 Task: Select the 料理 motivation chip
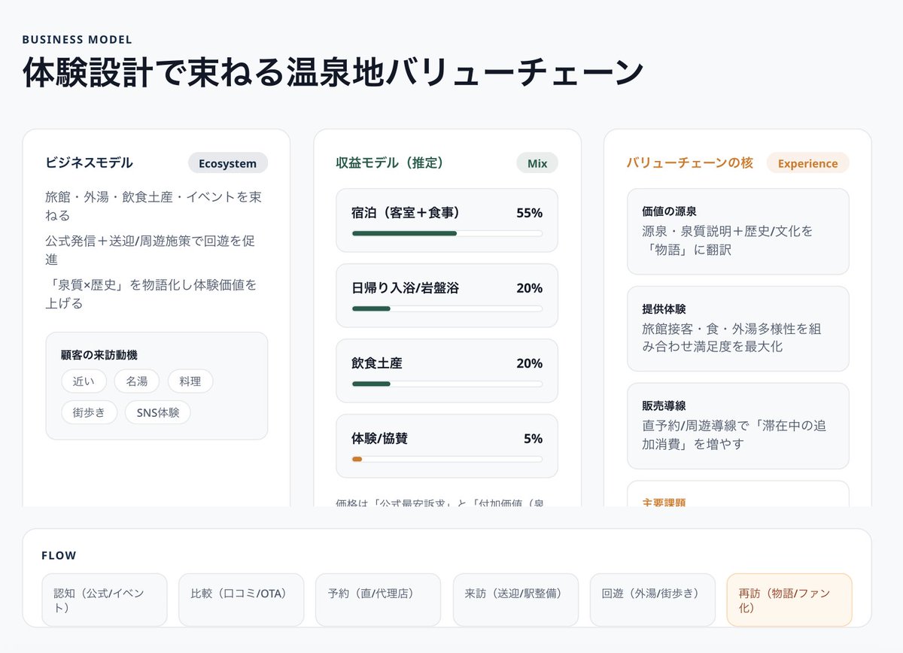(190, 381)
